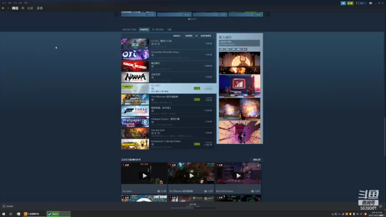The width and height of the screenshot is (386, 217).
Task: Open the Slay the Spire listing
Action: (167, 133)
